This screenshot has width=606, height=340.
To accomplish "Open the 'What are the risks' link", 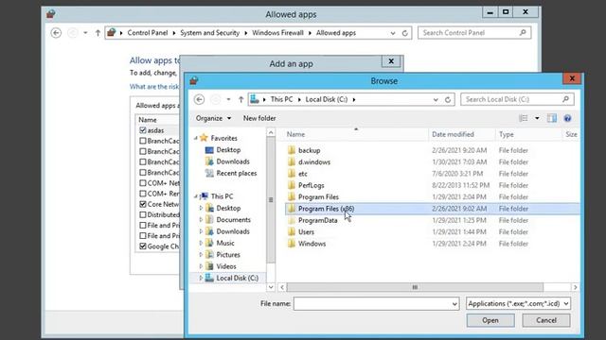I will 154,87.
